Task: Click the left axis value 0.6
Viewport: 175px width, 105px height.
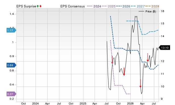Action: tap(12, 71)
